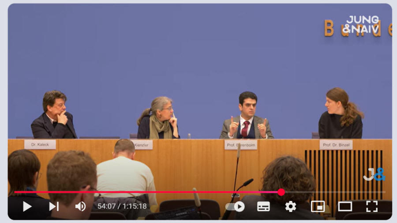The width and height of the screenshot is (397, 223).
Task: Seek within the played red portion of the progress bar
Action: (146, 192)
